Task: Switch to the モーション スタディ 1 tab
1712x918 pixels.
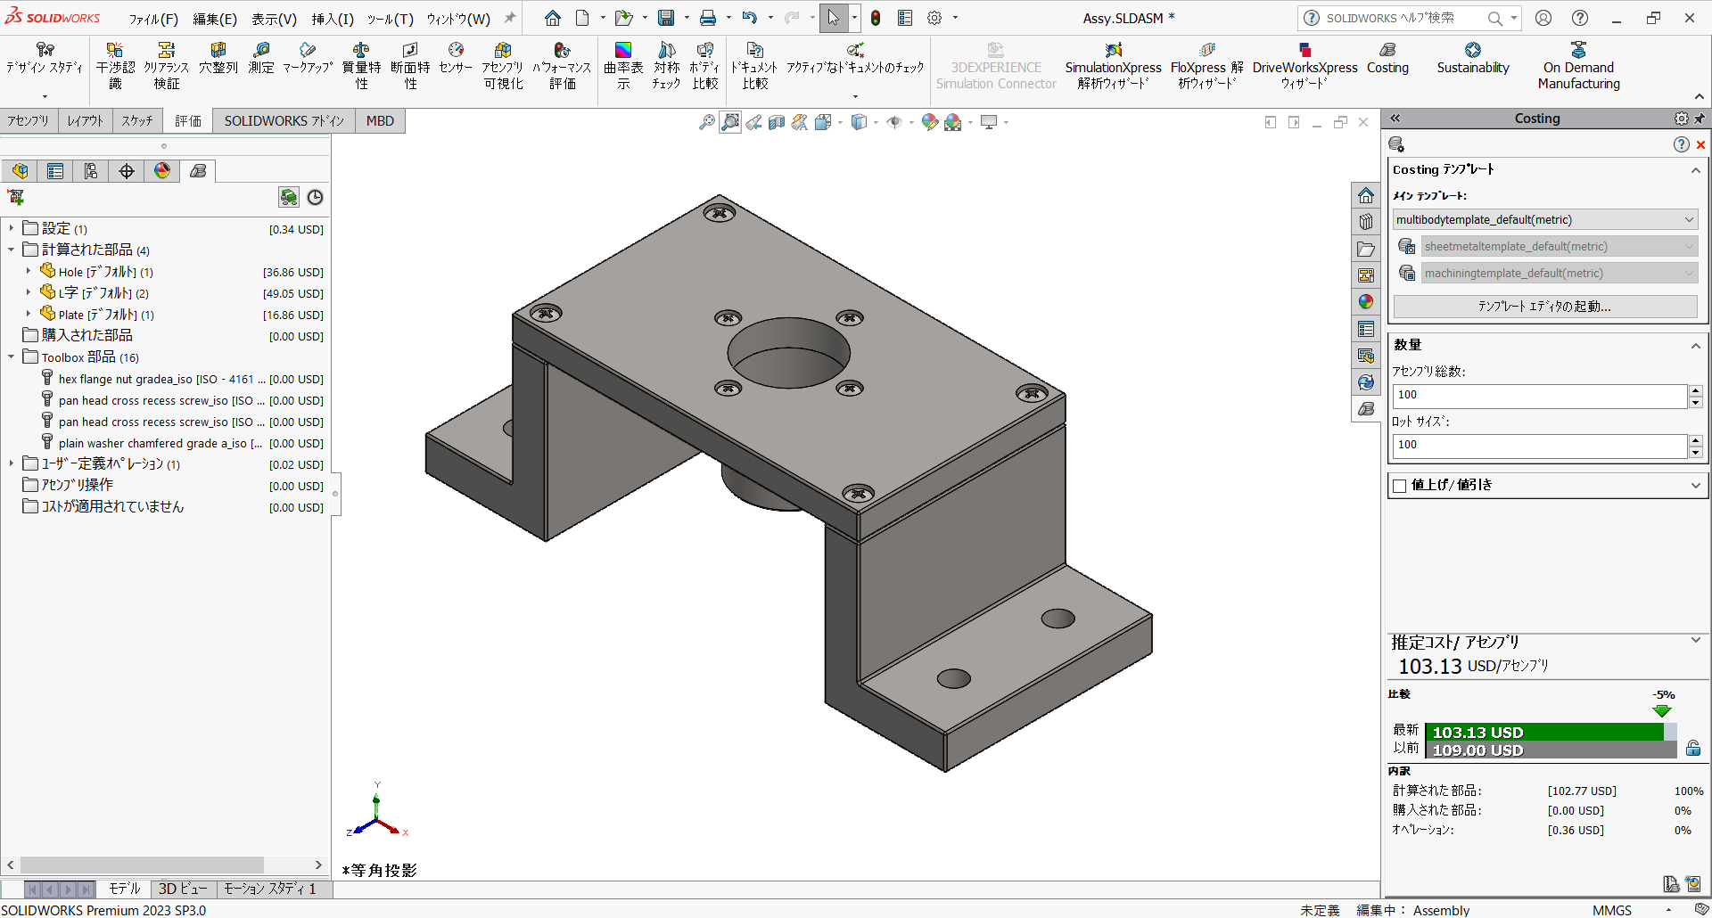Action: coord(269,889)
